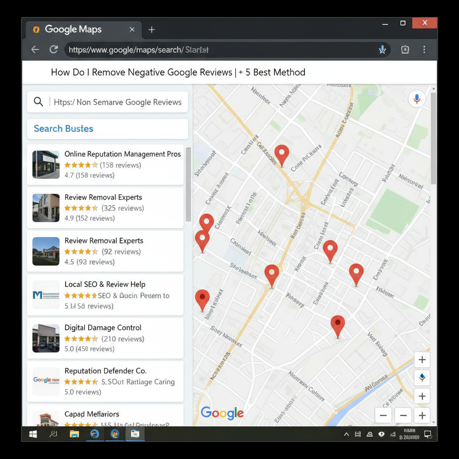This screenshot has width=459, height=459.
Task: Click the rightmost map pin
Action: pyautogui.click(x=356, y=275)
